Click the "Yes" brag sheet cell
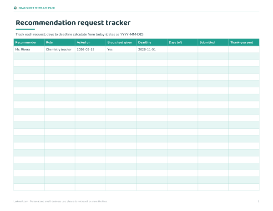 coord(121,50)
